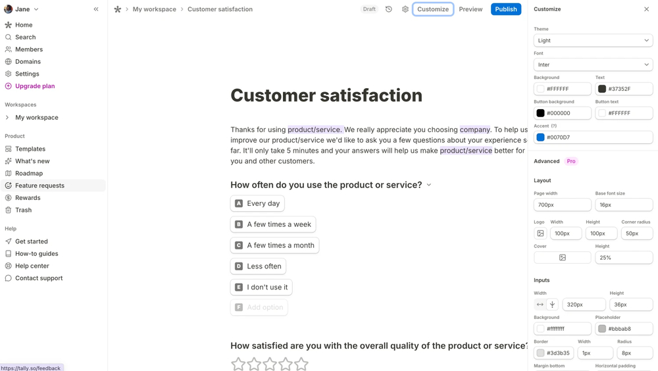Viewport: 658px width, 371px height.
Task: Click the cover image upload button
Action: pos(563,258)
